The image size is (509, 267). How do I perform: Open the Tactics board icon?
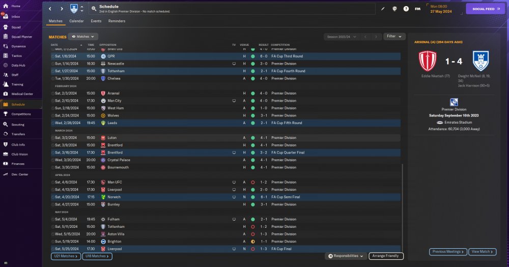(6, 56)
